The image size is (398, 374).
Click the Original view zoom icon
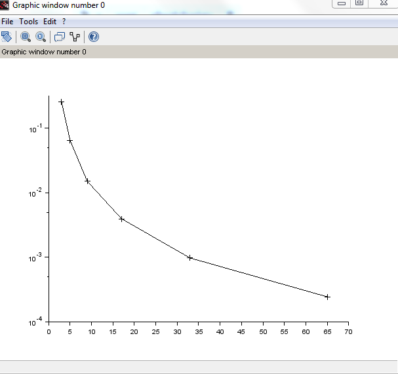41,37
